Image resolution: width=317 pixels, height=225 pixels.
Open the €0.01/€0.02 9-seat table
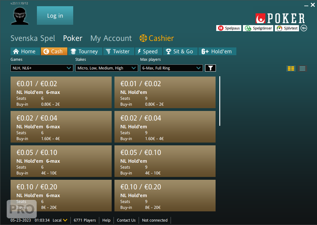(165, 92)
